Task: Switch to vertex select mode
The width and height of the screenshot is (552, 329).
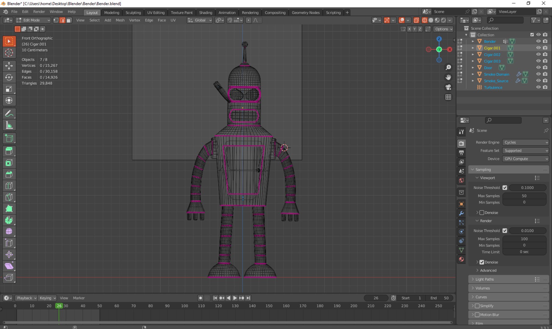Action: (x=56, y=20)
